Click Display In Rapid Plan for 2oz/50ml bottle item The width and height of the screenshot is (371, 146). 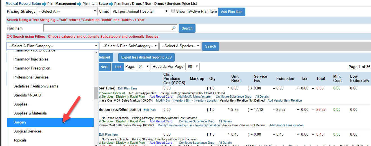pos(130,121)
